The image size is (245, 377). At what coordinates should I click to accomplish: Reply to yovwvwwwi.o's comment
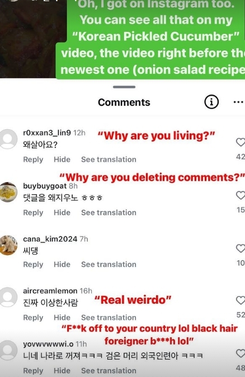pyautogui.click(x=33, y=370)
